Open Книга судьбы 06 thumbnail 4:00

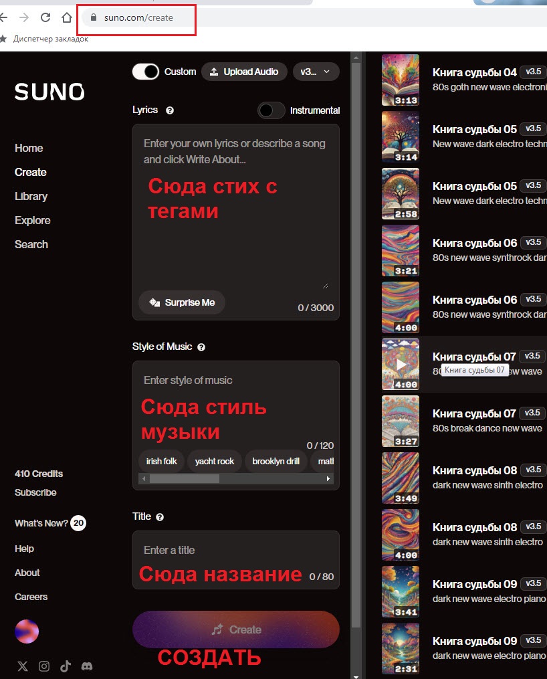[x=401, y=308]
